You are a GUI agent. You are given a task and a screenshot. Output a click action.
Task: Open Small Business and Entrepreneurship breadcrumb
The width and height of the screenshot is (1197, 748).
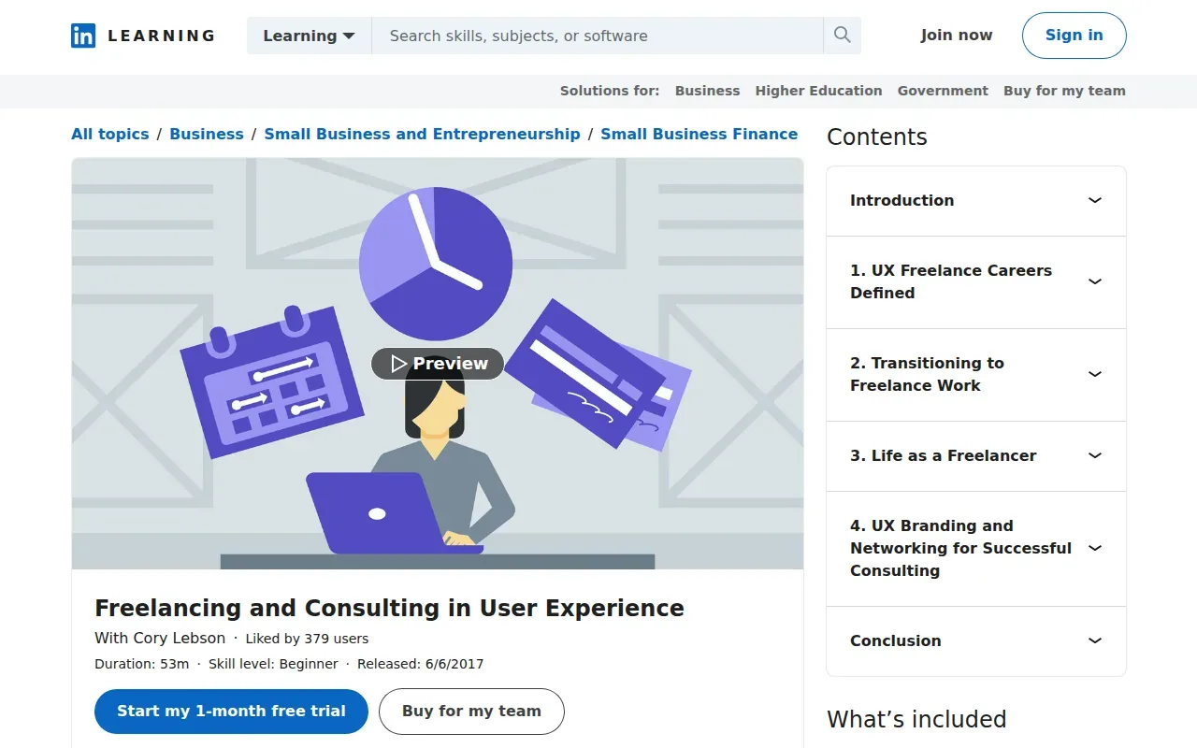click(x=422, y=134)
